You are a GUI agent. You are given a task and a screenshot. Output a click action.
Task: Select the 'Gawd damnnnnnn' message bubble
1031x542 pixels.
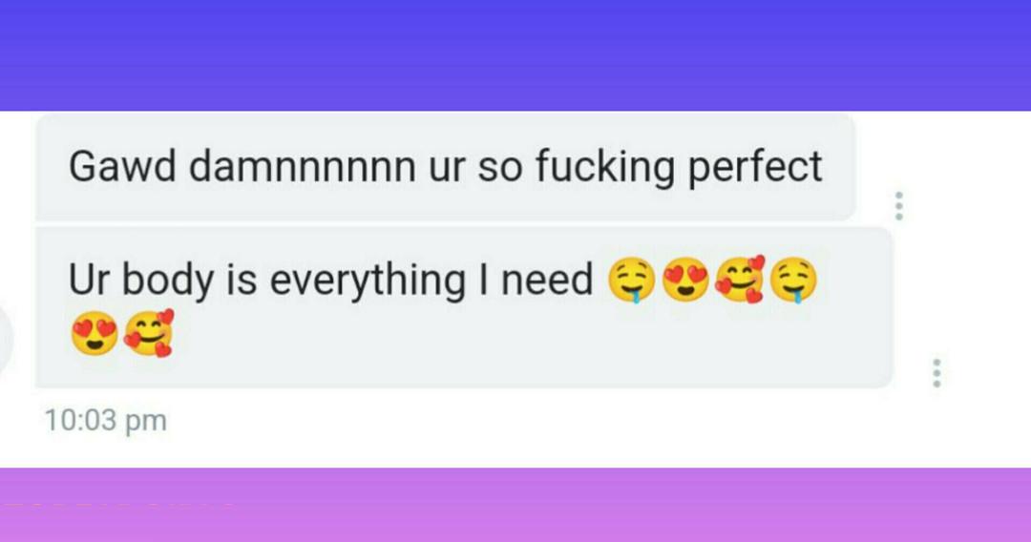(x=445, y=167)
